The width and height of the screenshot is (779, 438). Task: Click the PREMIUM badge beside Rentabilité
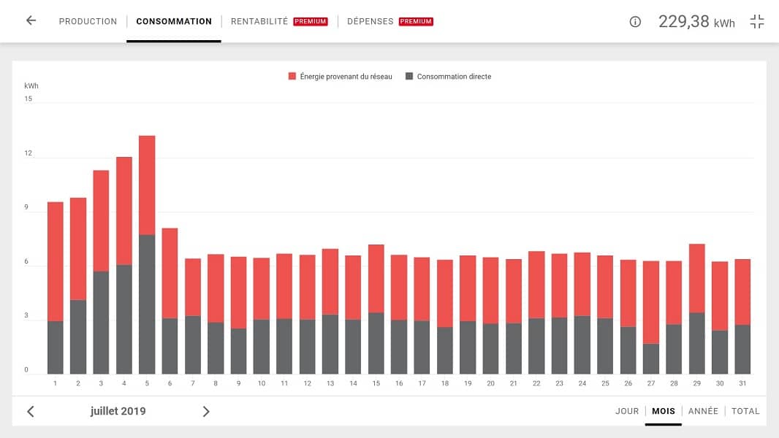point(311,22)
